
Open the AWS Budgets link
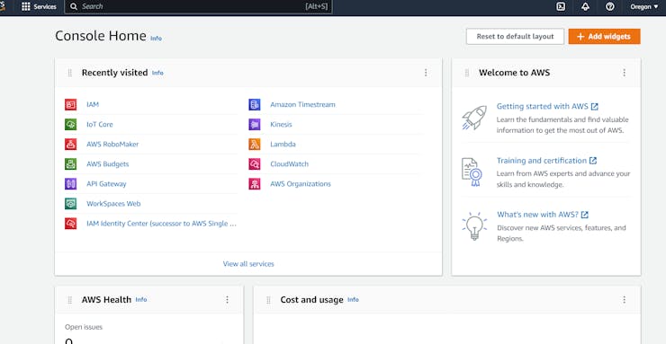click(107, 164)
